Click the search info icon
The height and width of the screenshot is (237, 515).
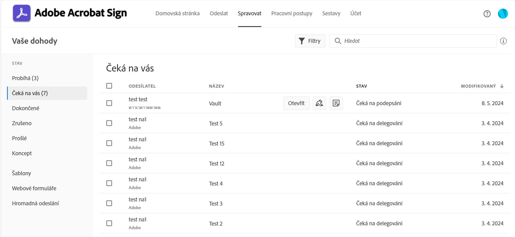[503, 41]
